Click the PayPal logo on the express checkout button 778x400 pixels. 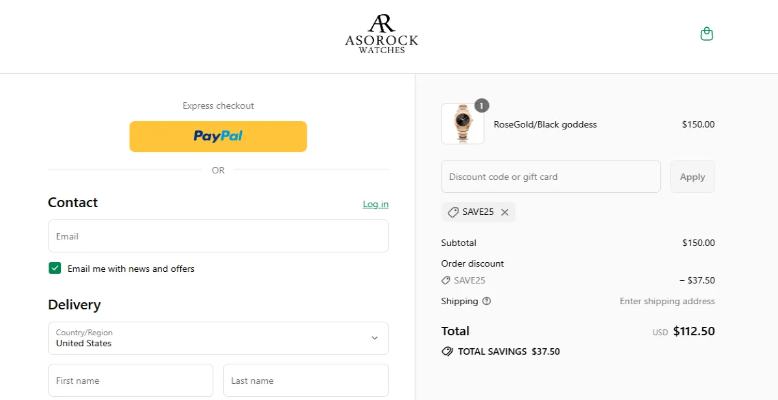[x=218, y=136]
